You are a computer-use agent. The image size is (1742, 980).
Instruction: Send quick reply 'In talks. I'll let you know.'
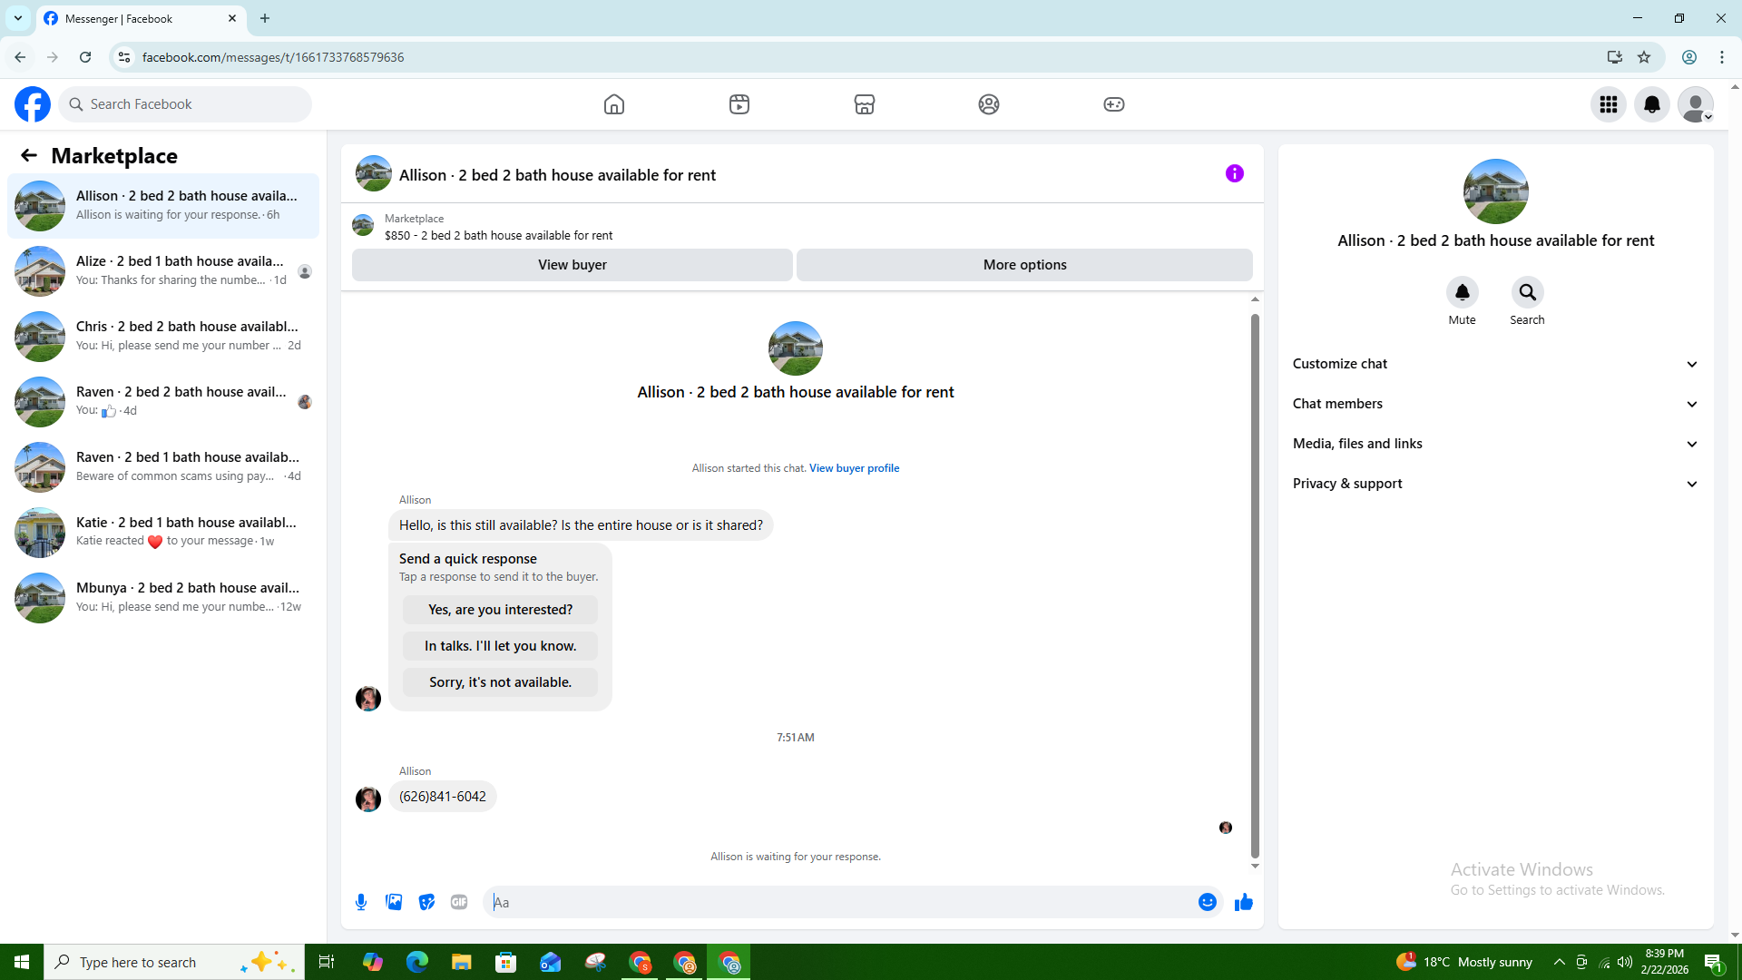(501, 646)
